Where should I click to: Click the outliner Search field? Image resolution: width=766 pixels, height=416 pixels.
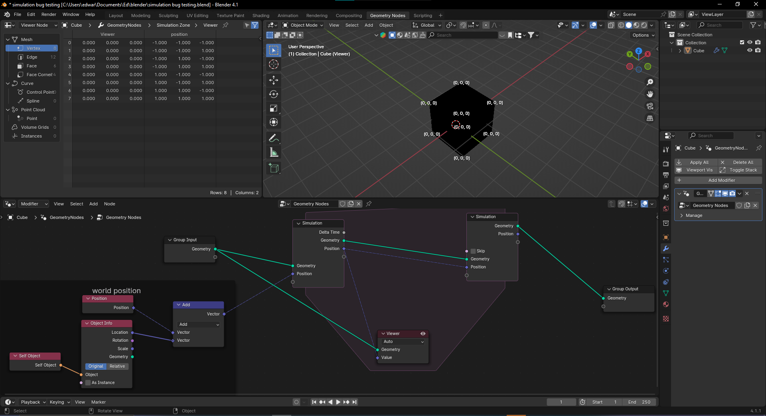click(720, 25)
